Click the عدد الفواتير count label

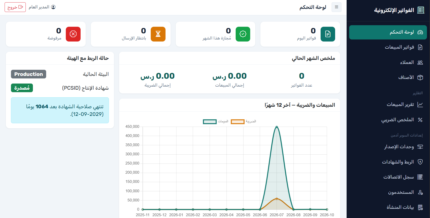[x=302, y=85]
